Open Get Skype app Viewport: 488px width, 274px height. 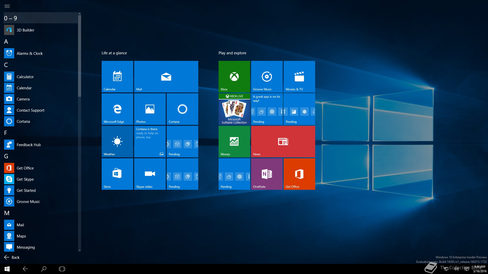pos(41,179)
